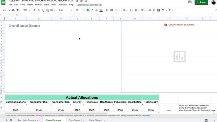
Task: Select the Communications column header cell
Action: point(16,102)
